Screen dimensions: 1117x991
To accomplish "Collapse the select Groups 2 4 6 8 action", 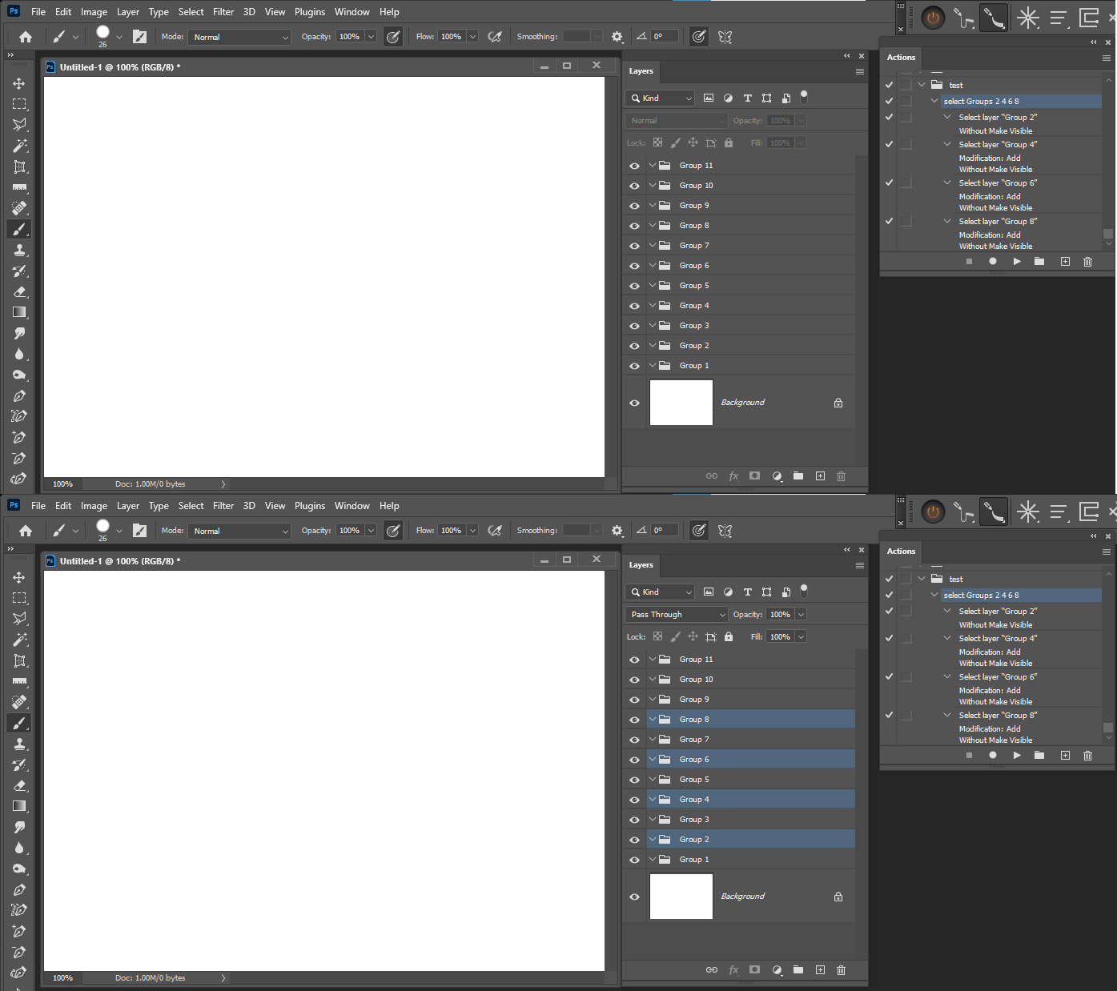I will click(x=934, y=101).
